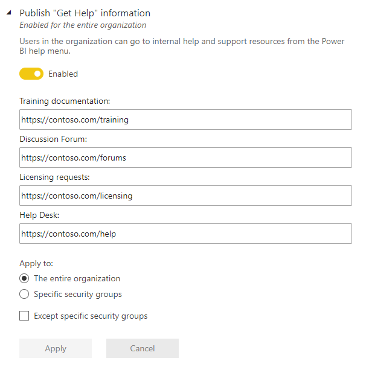The width and height of the screenshot is (369, 367).
Task: Click the "Enabled for the entire organization" text
Action: pyautogui.click(x=83, y=25)
